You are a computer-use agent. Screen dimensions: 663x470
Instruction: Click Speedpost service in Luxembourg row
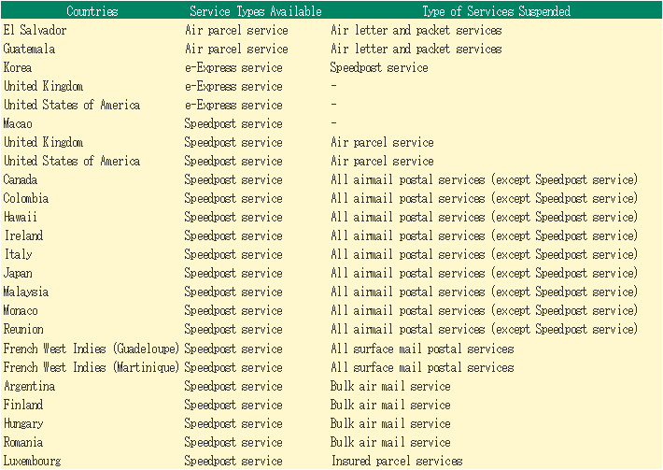(x=233, y=461)
